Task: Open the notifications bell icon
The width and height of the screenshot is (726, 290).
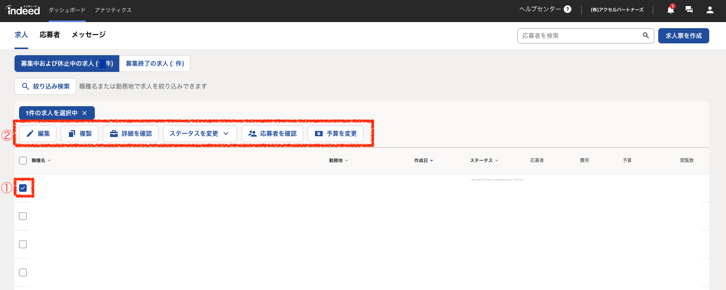Action: pyautogui.click(x=670, y=10)
